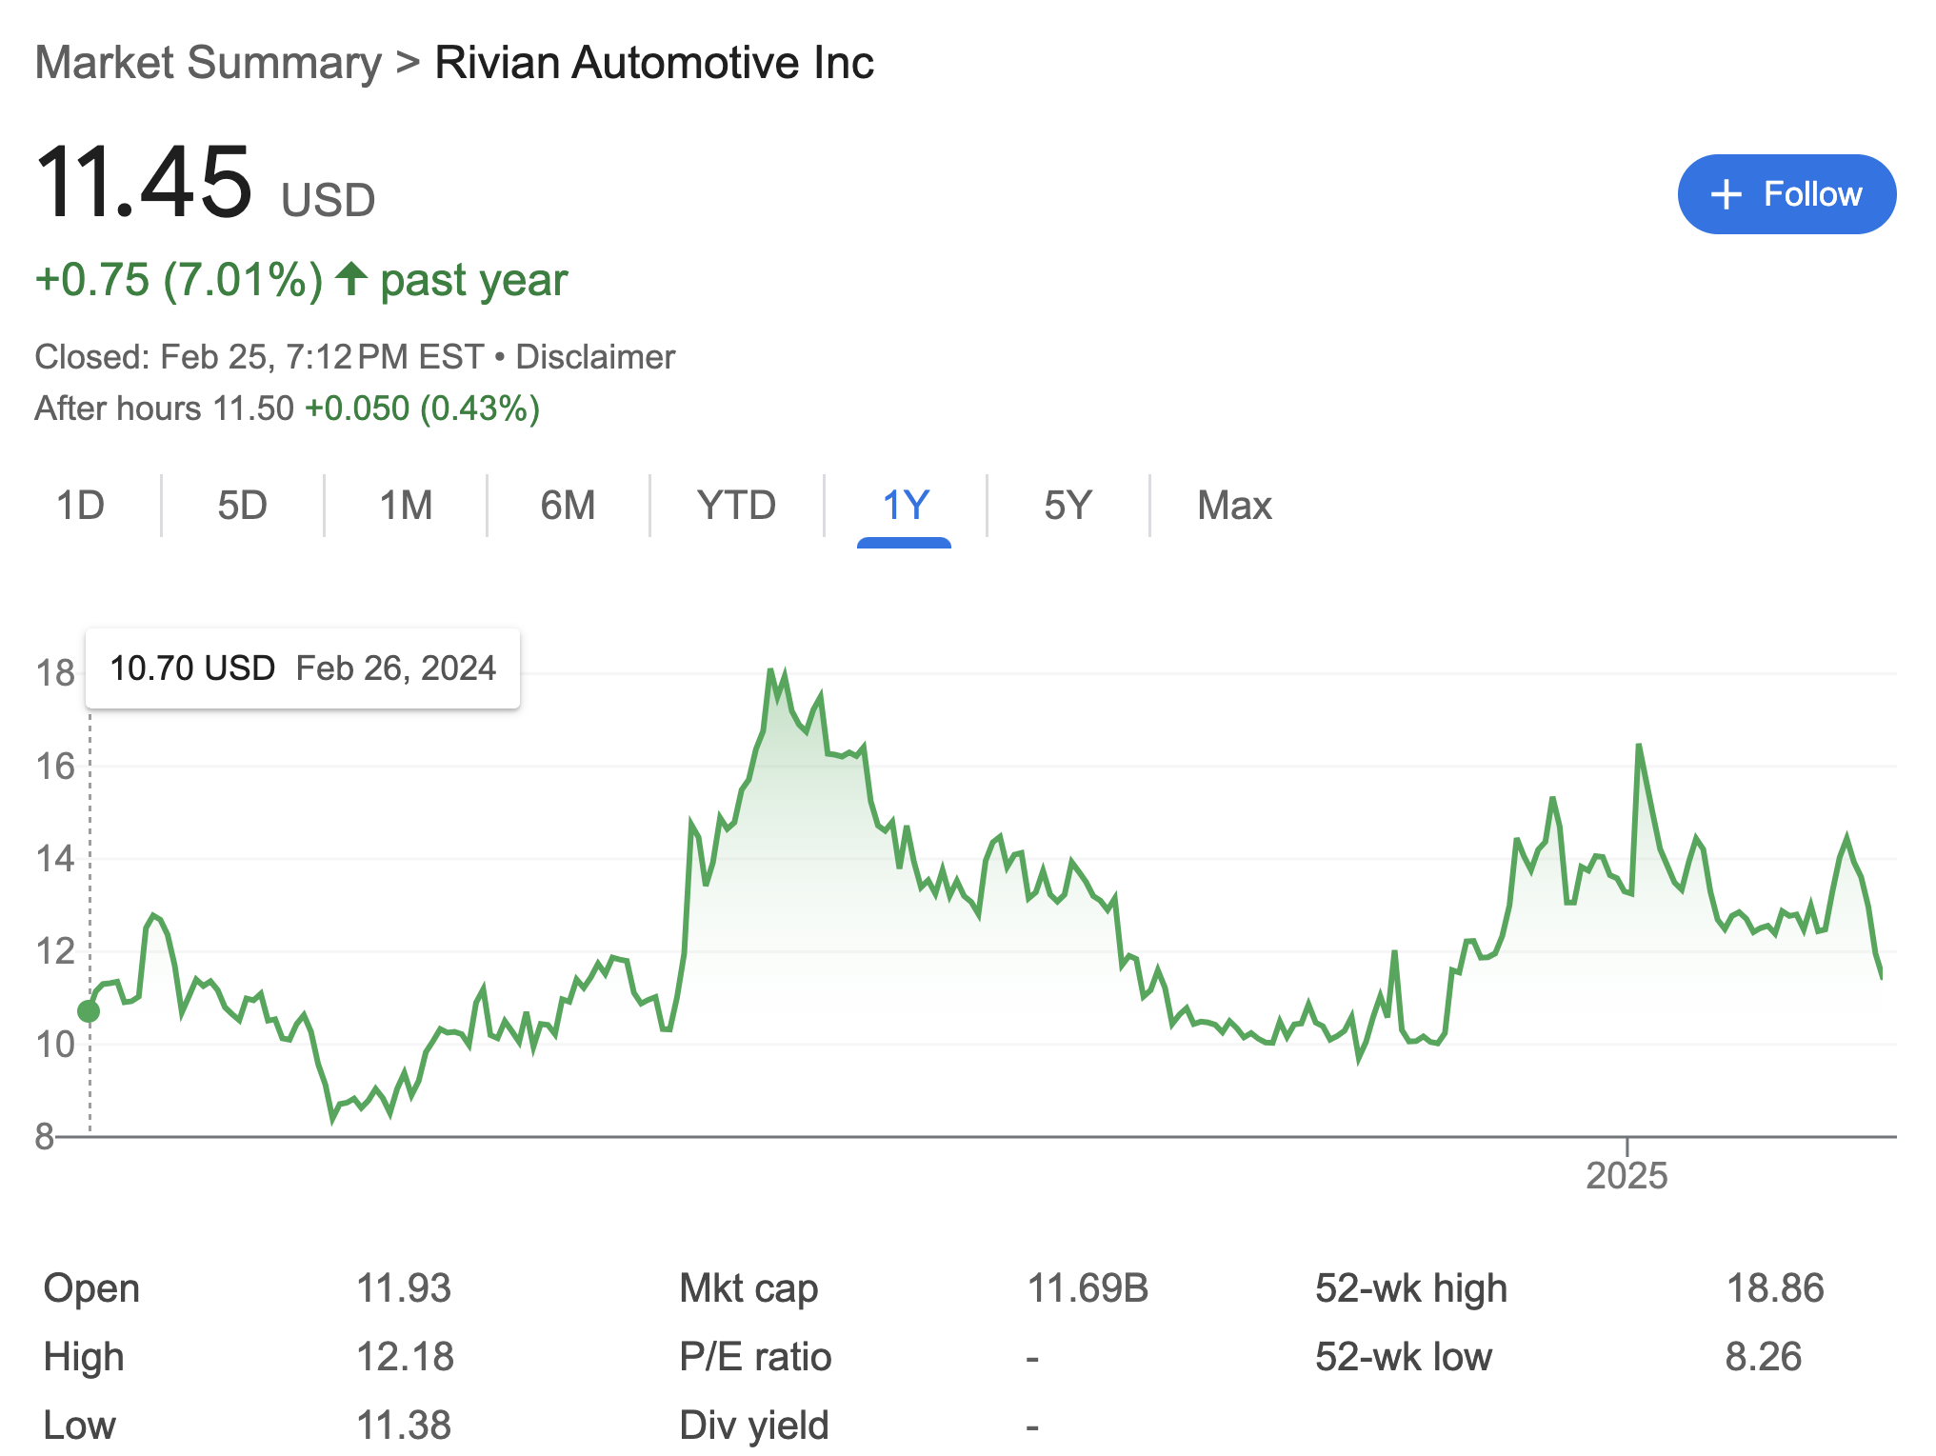The image size is (1936, 1456).
Task: Click the High value 12.18
Action: (x=405, y=1357)
